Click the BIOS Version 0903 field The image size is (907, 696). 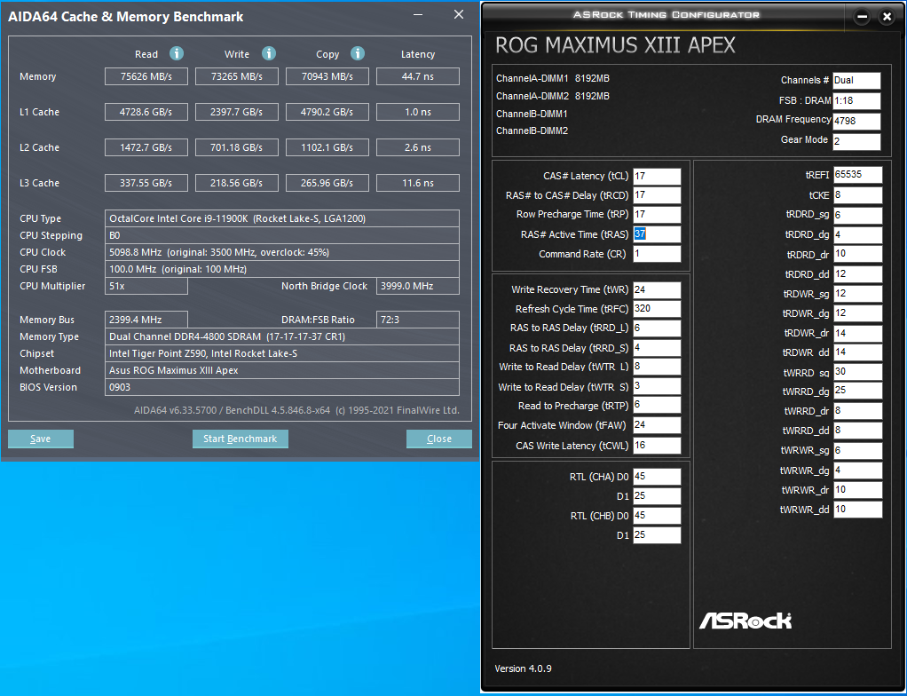click(x=282, y=387)
